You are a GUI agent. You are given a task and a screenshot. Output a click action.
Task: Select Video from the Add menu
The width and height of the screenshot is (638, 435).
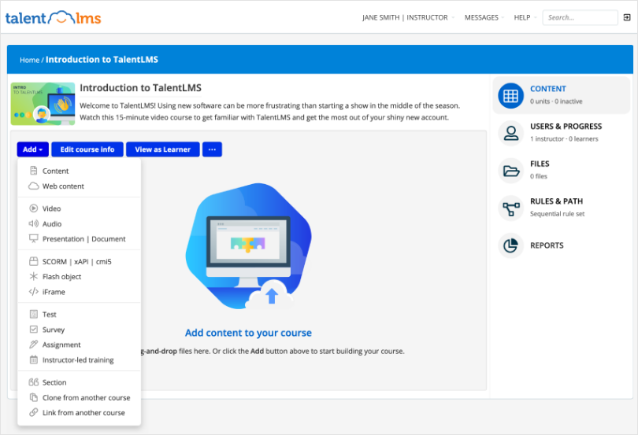coord(80,208)
